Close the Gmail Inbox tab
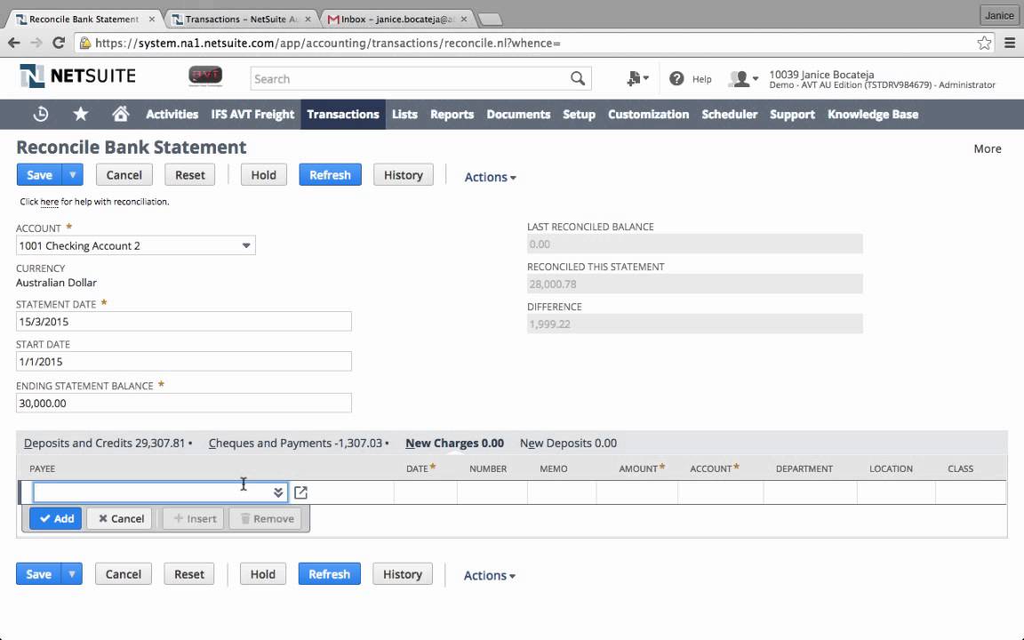Image resolution: width=1024 pixels, height=640 pixels. click(464, 19)
